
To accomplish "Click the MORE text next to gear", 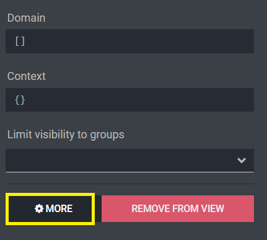I will (x=59, y=208).
